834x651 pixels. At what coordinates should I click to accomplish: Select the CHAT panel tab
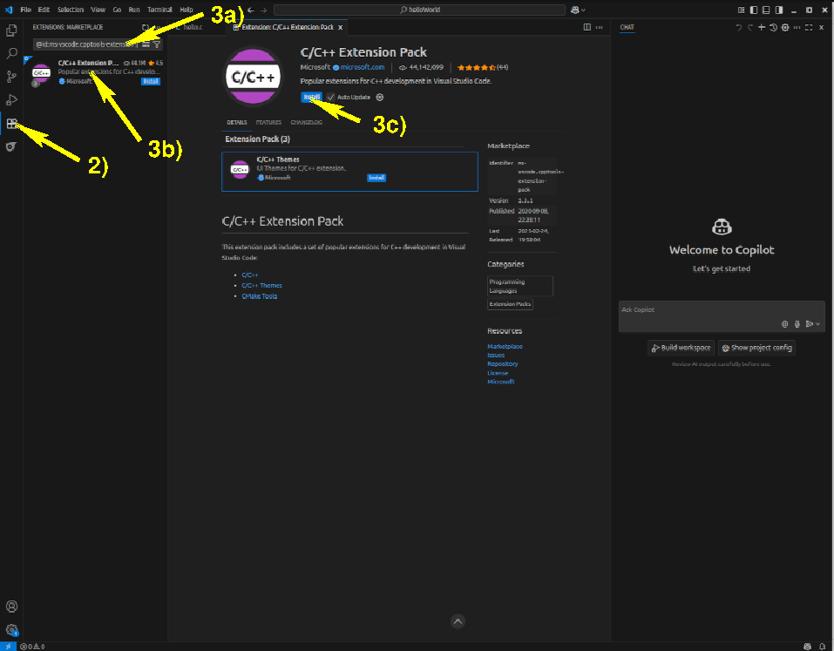pyautogui.click(x=627, y=27)
